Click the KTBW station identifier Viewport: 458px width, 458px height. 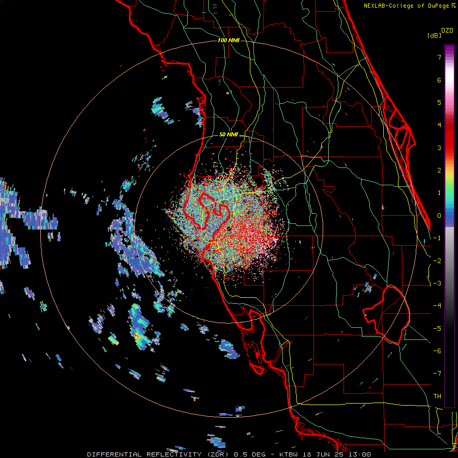pos(290,454)
